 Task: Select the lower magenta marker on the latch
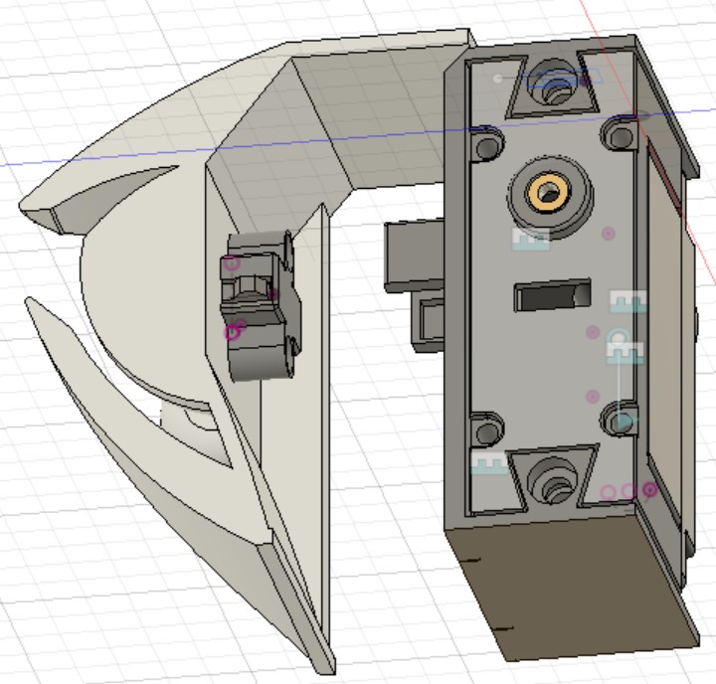point(234,332)
